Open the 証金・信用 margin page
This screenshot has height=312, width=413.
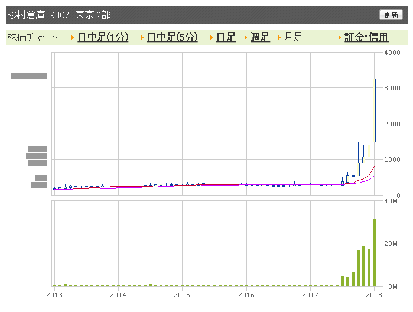(366, 37)
